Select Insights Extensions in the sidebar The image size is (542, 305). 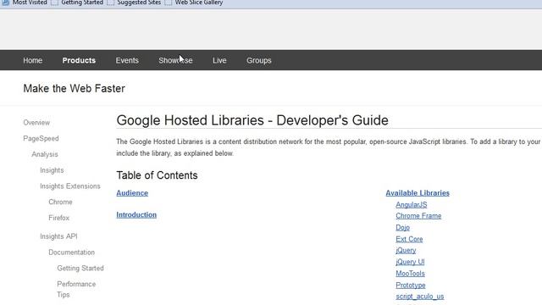pos(69,186)
